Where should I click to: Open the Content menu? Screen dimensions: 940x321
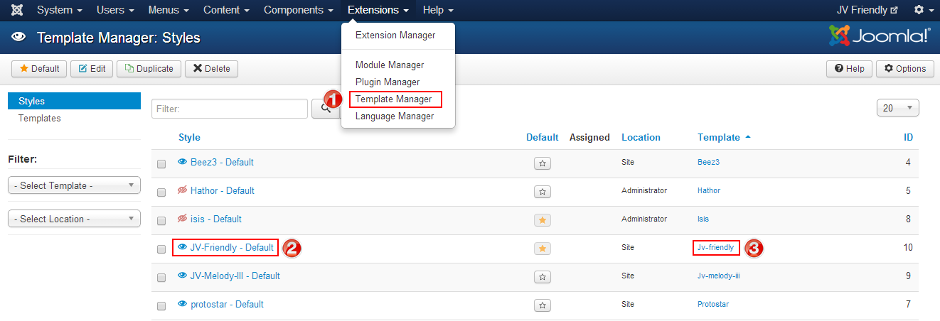pyautogui.click(x=226, y=10)
